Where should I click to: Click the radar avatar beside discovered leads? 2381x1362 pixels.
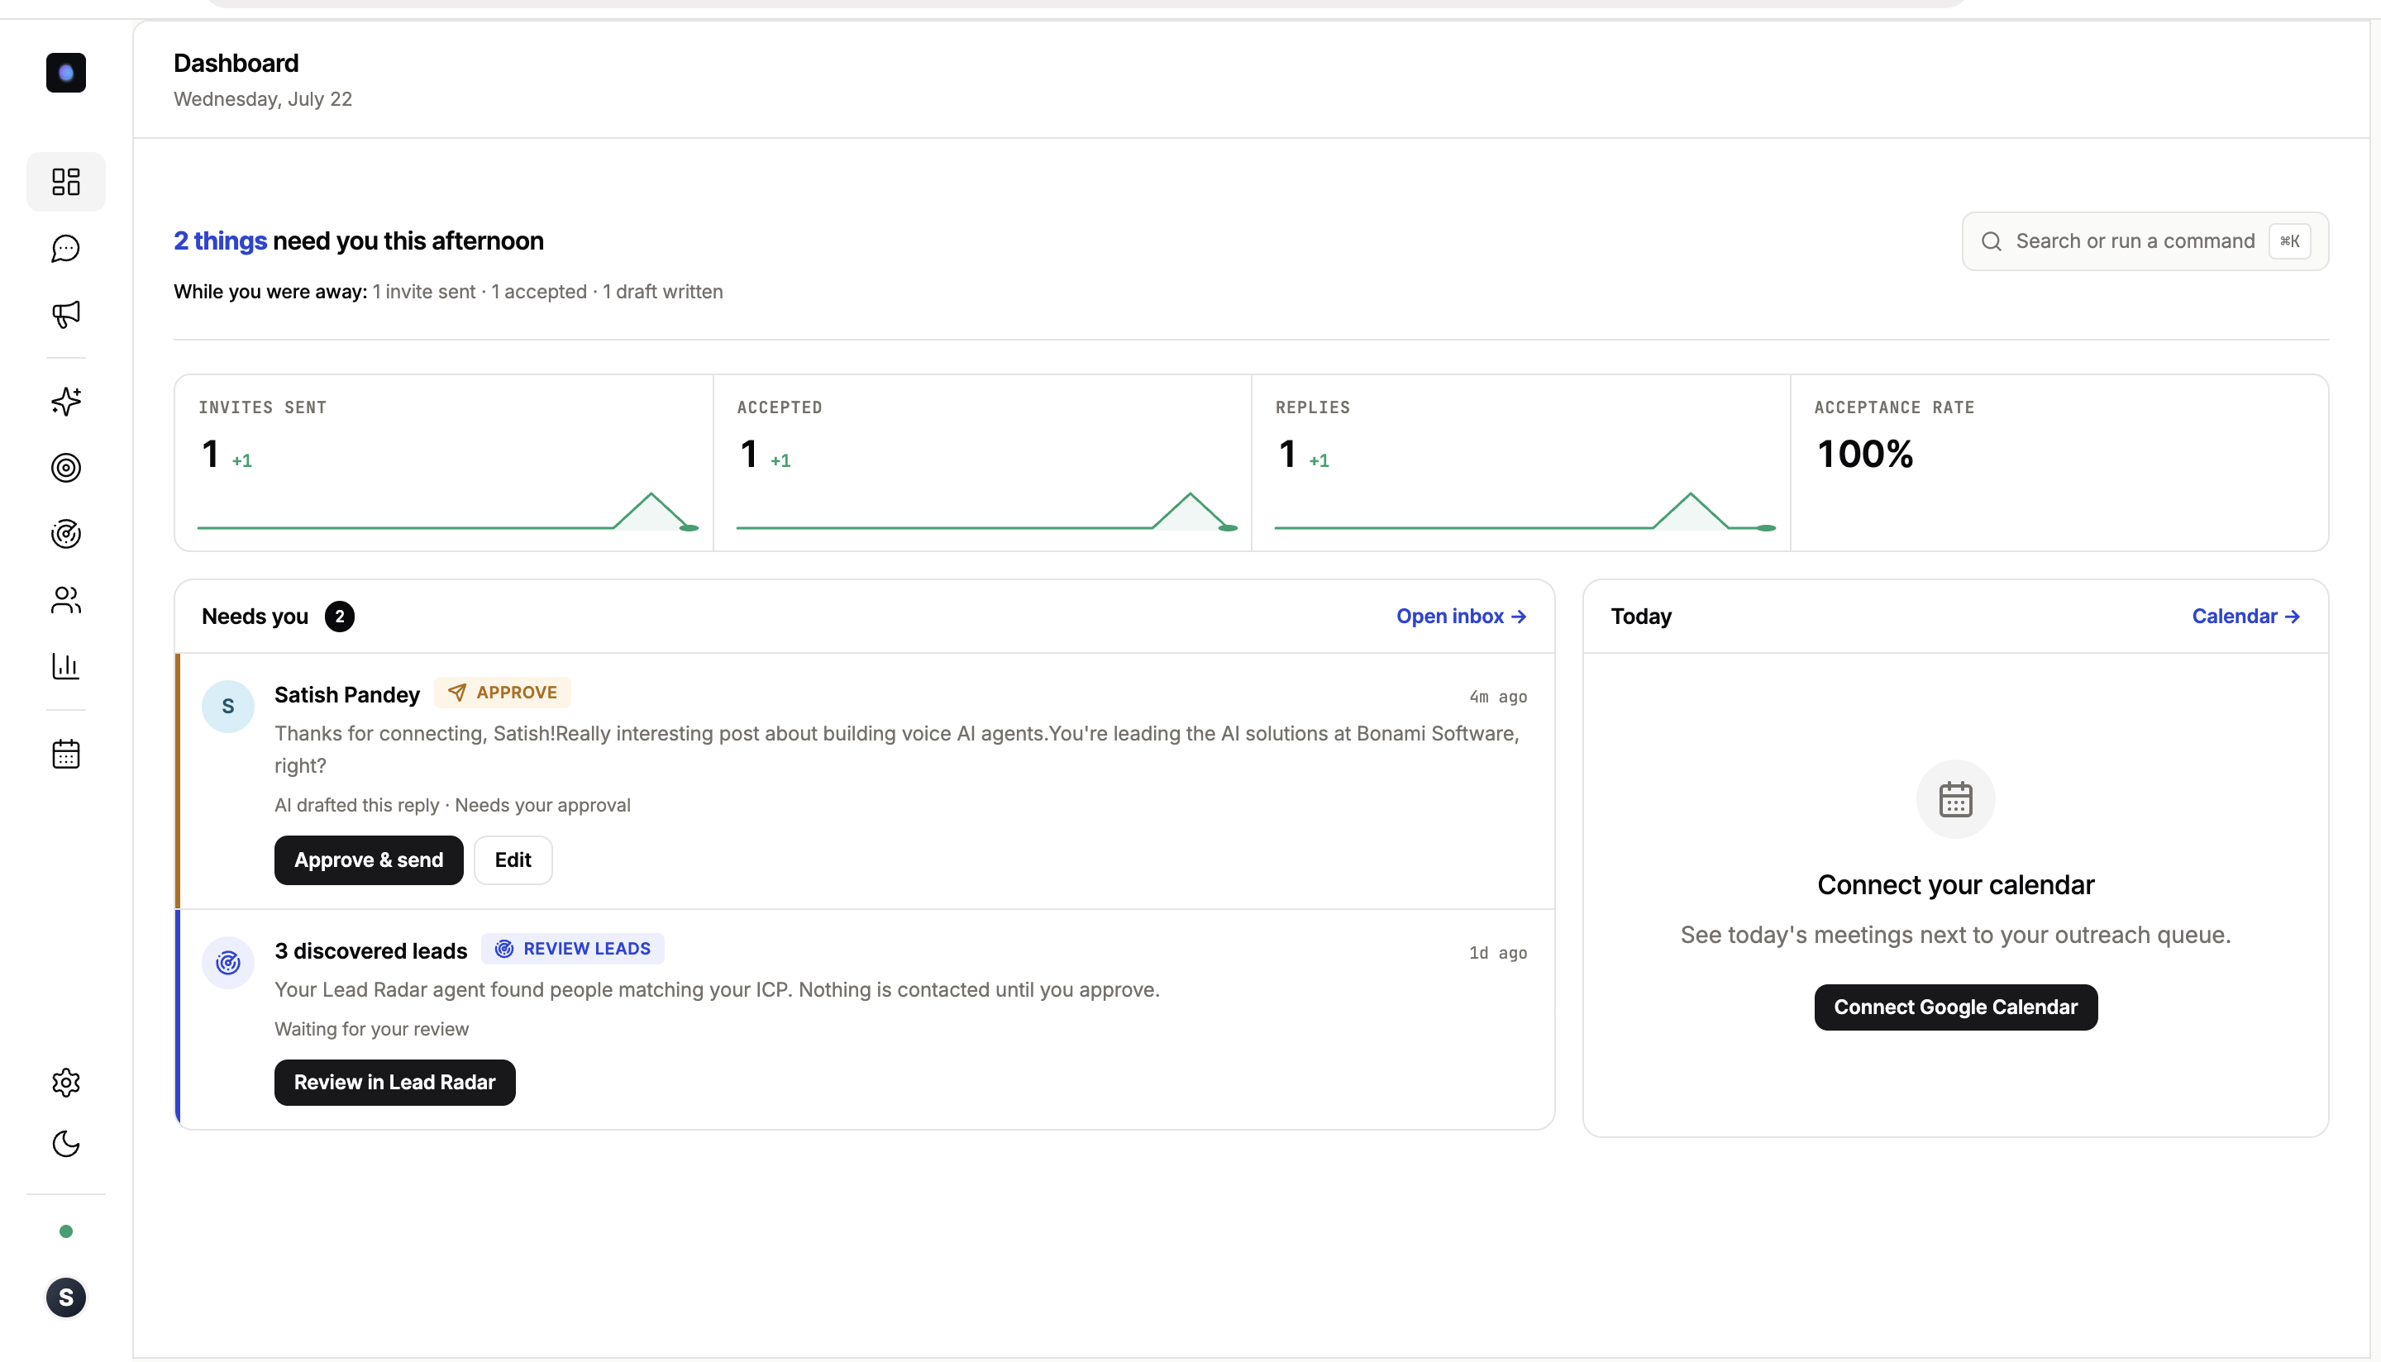coord(228,963)
